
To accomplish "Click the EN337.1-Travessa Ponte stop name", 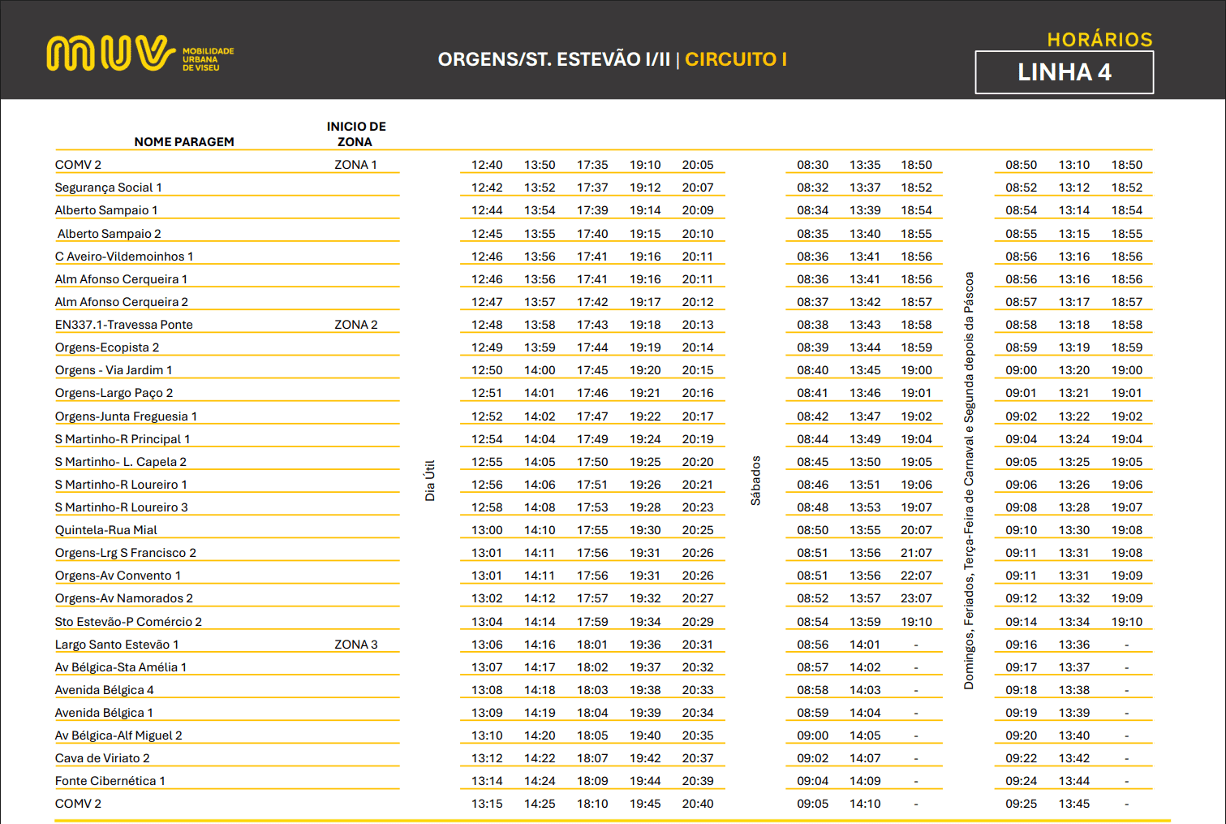I will point(124,325).
